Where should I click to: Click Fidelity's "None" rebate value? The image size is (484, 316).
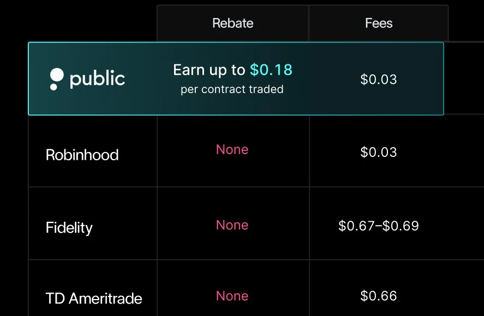(x=232, y=225)
